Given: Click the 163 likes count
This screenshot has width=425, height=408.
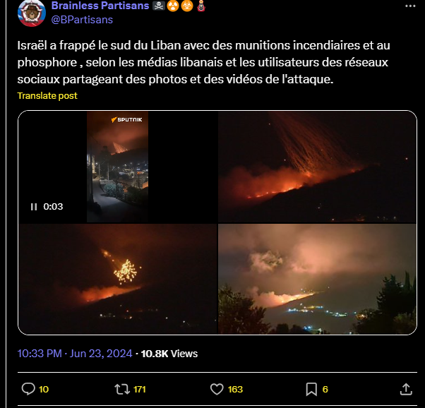Looking at the screenshot, I should (235, 390).
